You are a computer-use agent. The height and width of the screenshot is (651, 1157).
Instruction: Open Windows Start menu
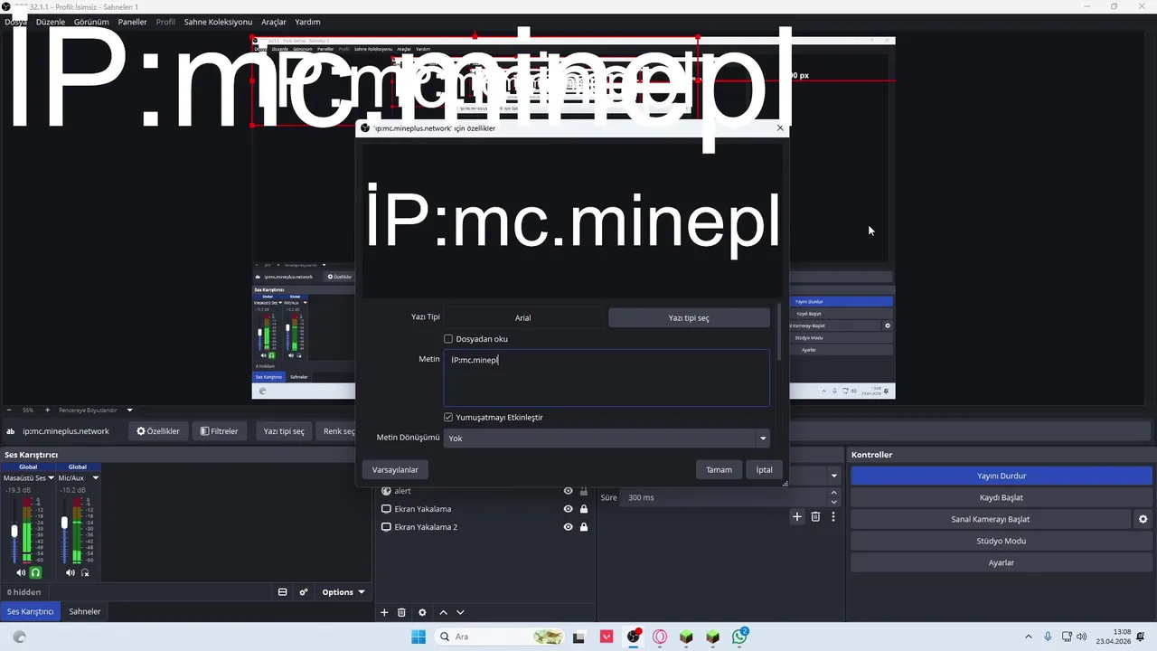[419, 637]
